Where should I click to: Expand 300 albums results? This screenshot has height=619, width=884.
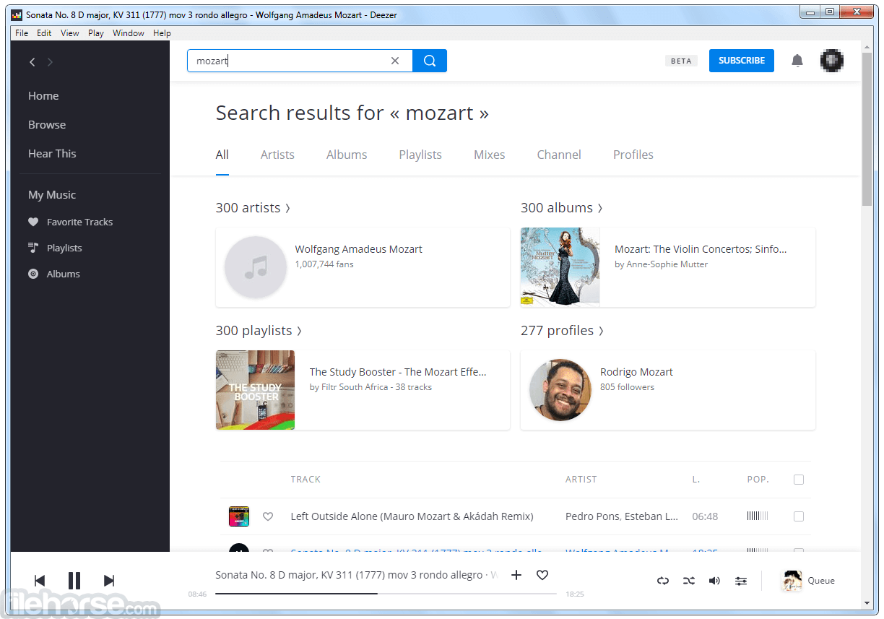click(x=562, y=208)
